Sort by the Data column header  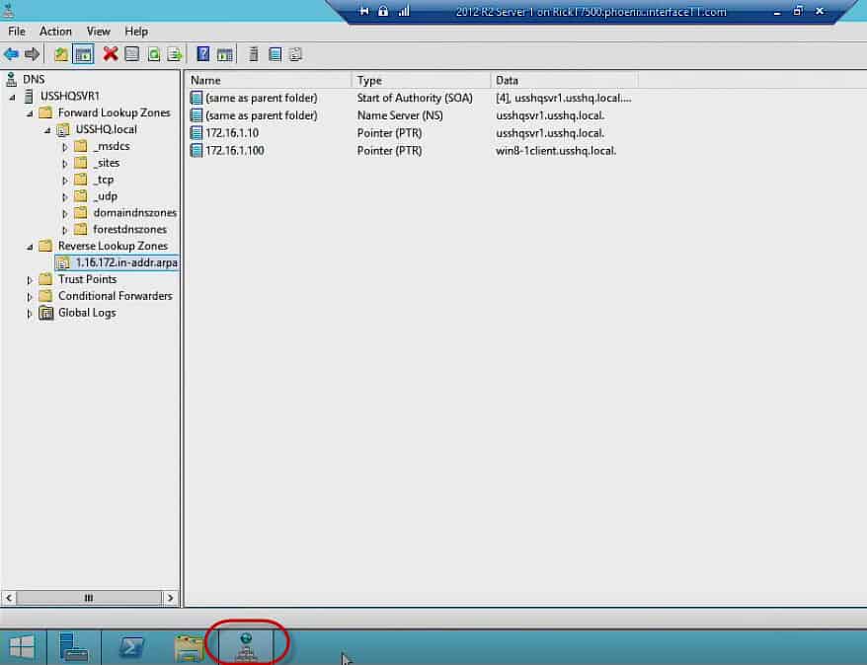564,81
